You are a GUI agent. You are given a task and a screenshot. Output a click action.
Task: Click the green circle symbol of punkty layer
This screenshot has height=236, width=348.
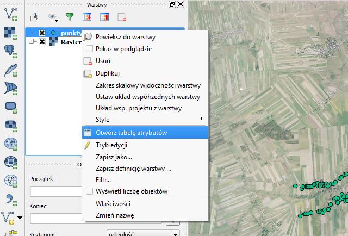[53, 33]
